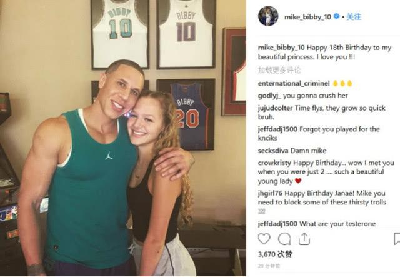Share the post via the share icon
The width and height of the screenshot is (400, 277).
pyautogui.click(x=304, y=239)
